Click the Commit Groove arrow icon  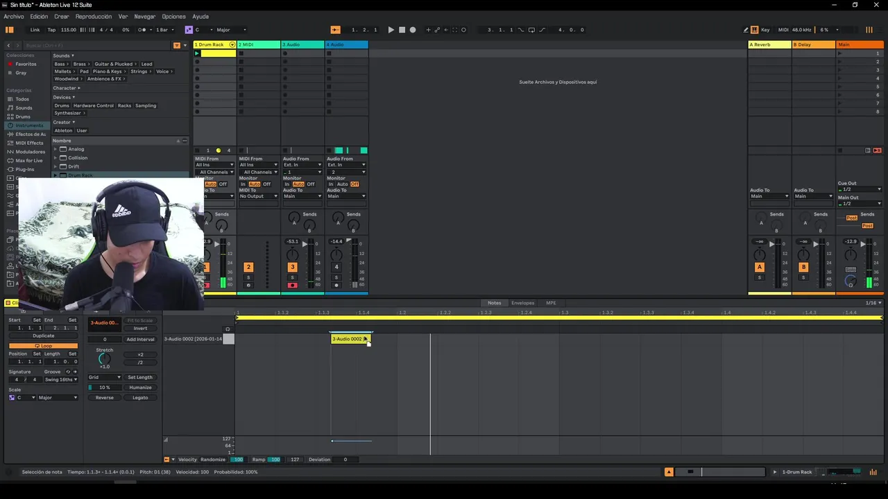click(x=76, y=371)
